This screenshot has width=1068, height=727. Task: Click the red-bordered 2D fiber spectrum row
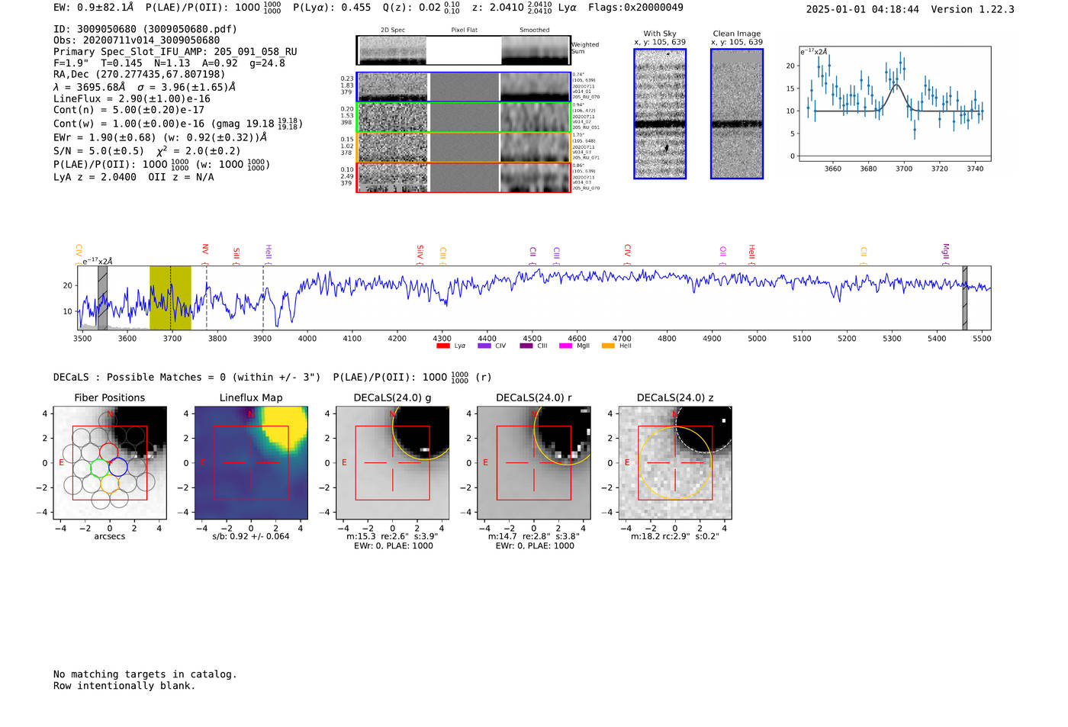[463, 177]
